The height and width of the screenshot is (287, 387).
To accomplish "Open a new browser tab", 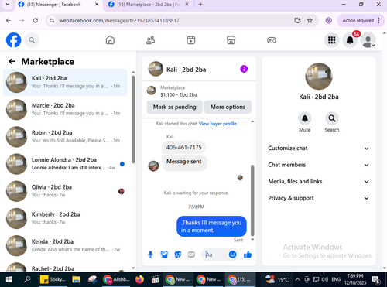I will (x=200, y=5).
